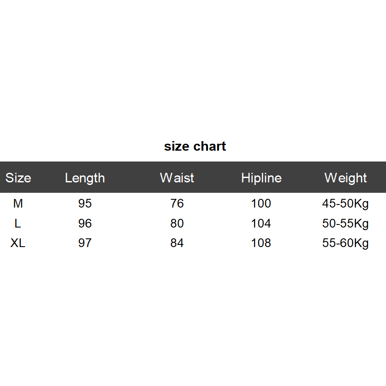The width and height of the screenshot is (386, 386).
Task: Click the Hipline column header
Action: 261,178
